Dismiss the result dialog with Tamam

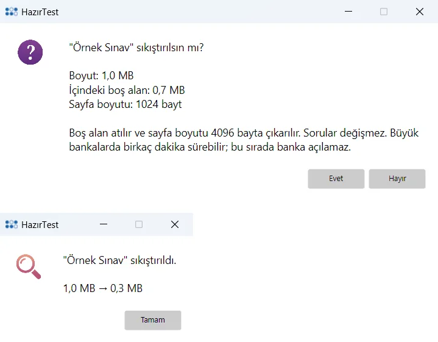(153, 320)
